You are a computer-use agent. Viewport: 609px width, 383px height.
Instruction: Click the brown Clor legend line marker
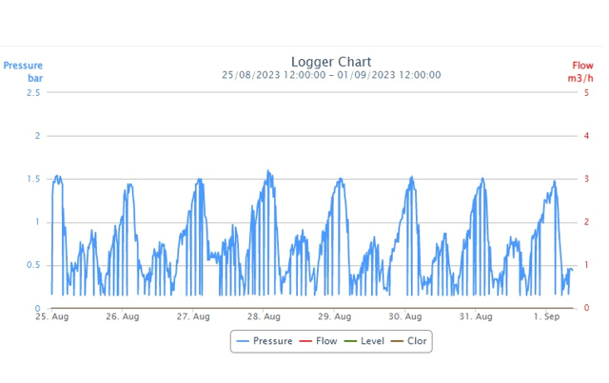click(396, 341)
